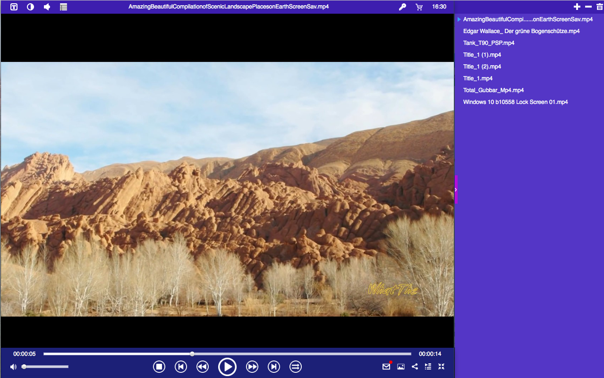Skip to previous track

pos(181,367)
